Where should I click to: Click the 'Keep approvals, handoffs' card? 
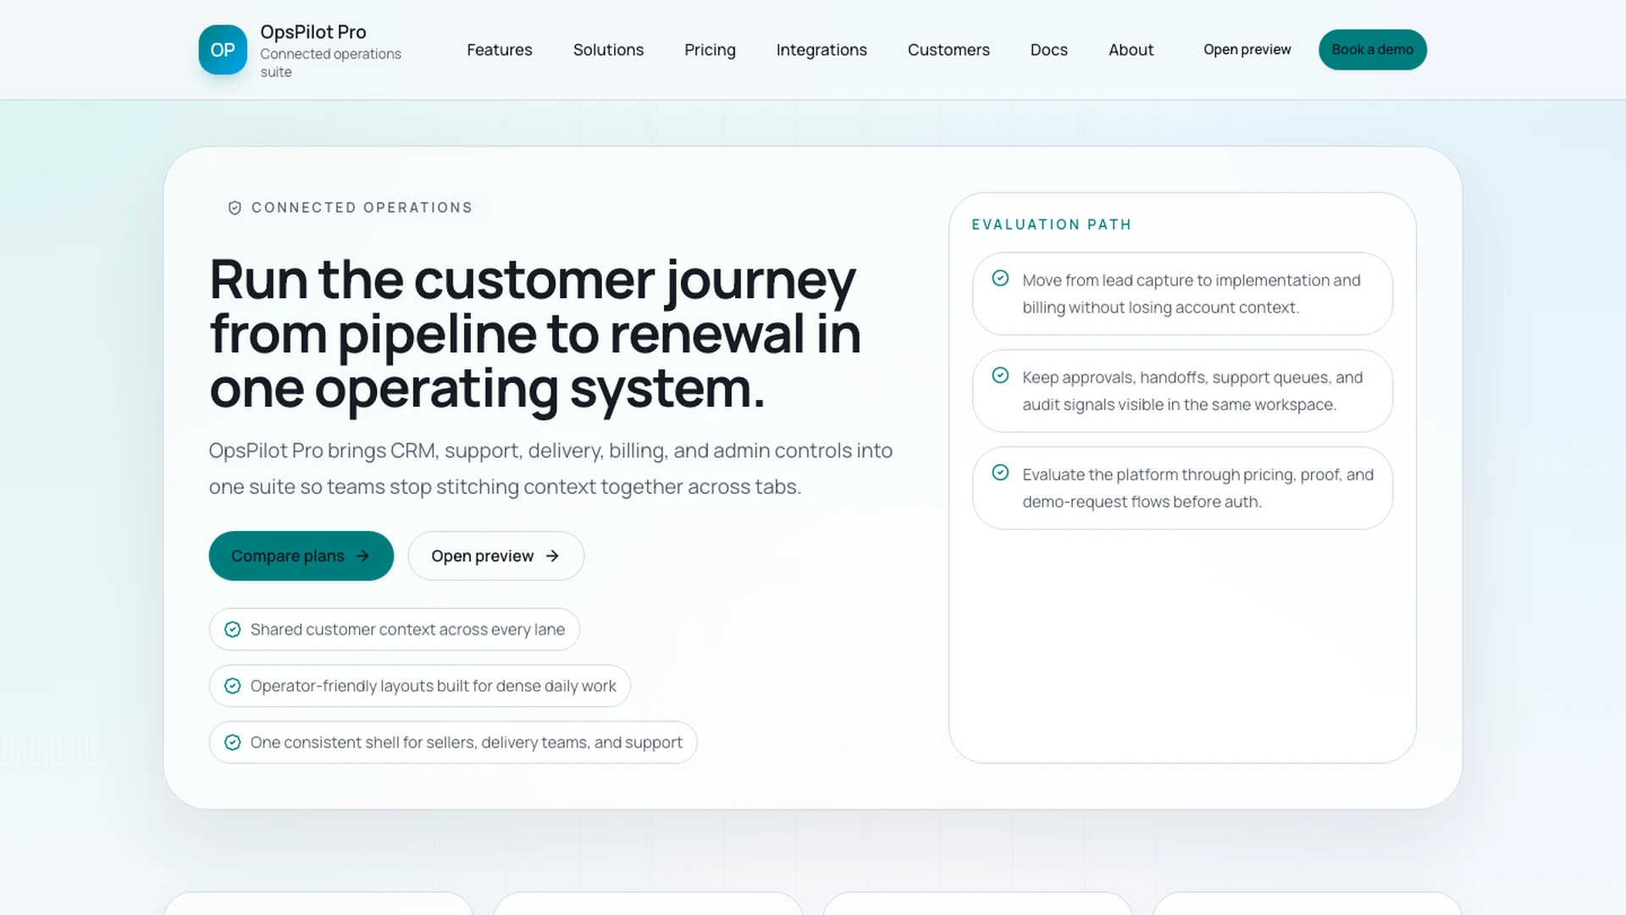tap(1182, 391)
